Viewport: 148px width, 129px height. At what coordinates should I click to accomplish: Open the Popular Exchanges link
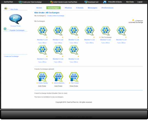17,30
